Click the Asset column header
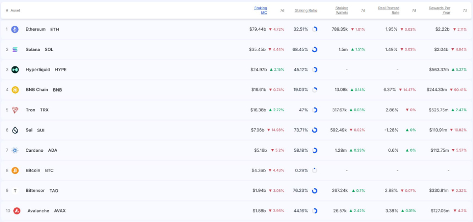The width and height of the screenshot is (473, 222). pos(15,10)
